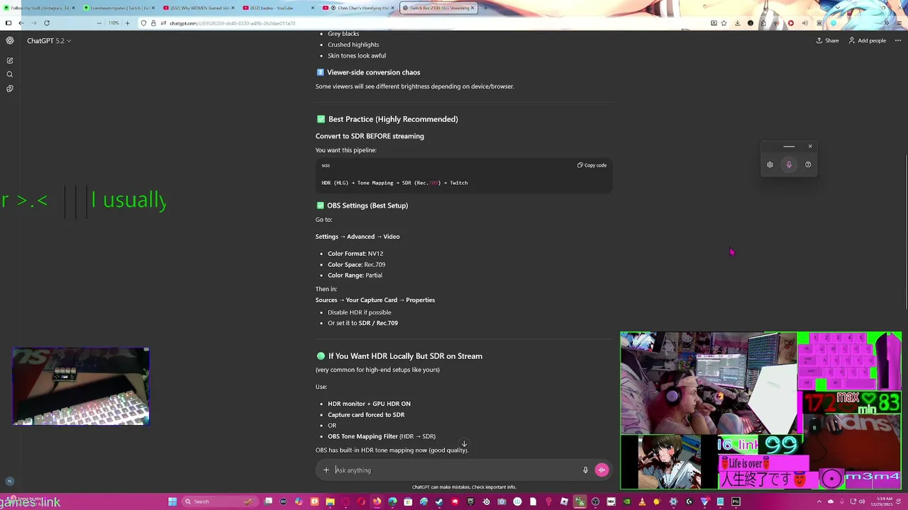The width and height of the screenshot is (908, 510).
Task: Reload the current page
Action: (47, 23)
